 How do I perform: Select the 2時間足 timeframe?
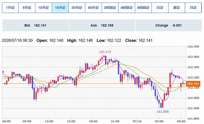click(x=110, y=8)
